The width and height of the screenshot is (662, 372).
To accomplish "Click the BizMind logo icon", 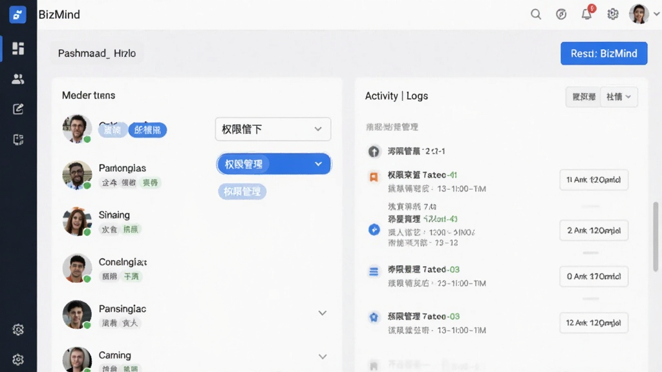I will pyautogui.click(x=17, y=15).
